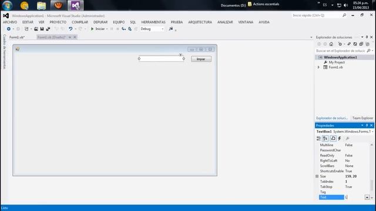This screenshot has width=376, height=211.
Task: Click the Events lightning bolt icon
Action: [x=340, y=138]
